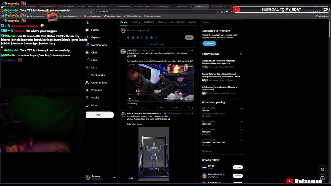Follow the PFF account

(x=238, y=167)
